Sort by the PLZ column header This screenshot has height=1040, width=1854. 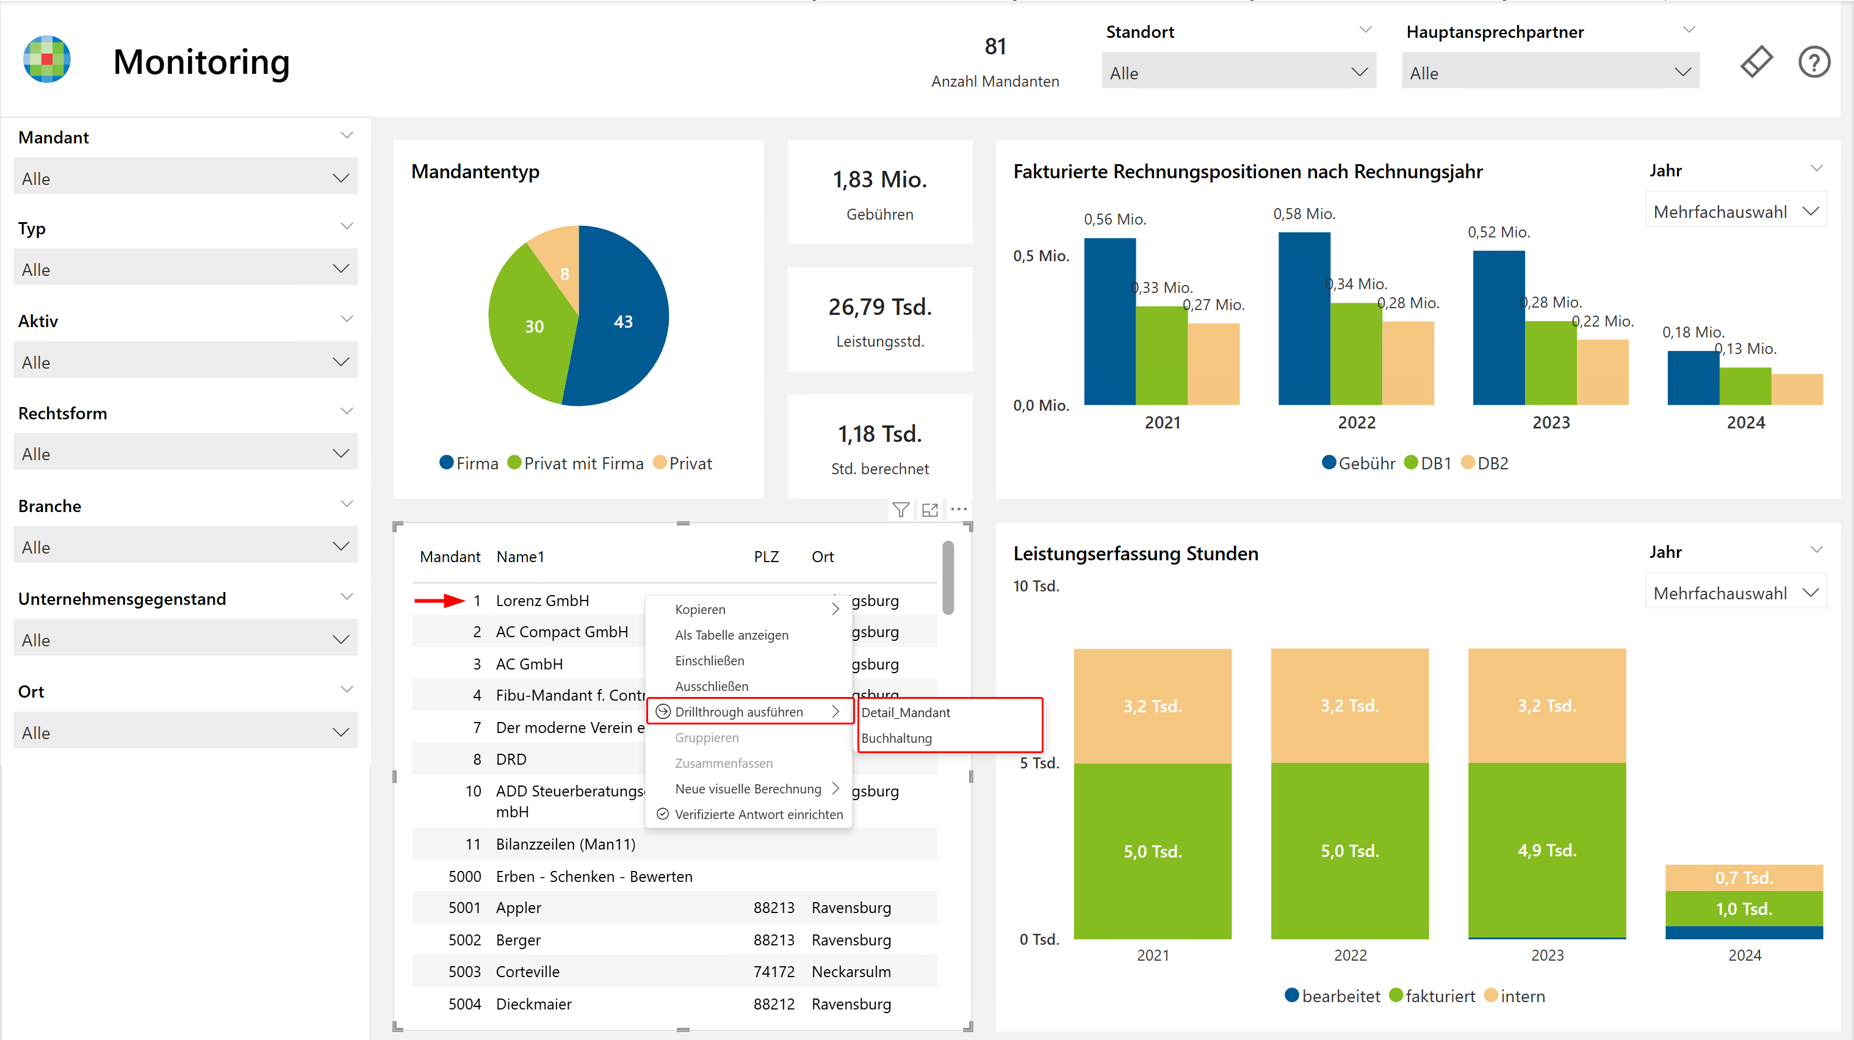click(766, 557)
